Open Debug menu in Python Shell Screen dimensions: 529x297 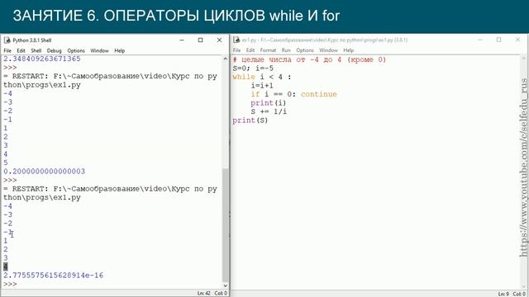pyautogui.click(x=54, y=50)
